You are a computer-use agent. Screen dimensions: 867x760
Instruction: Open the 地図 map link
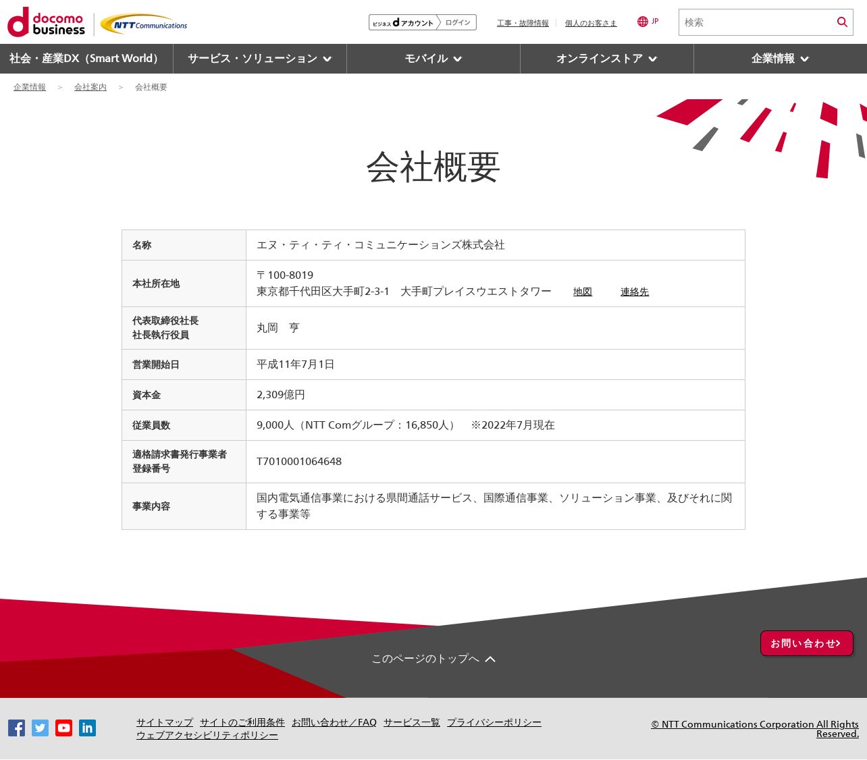click(583, 292)
